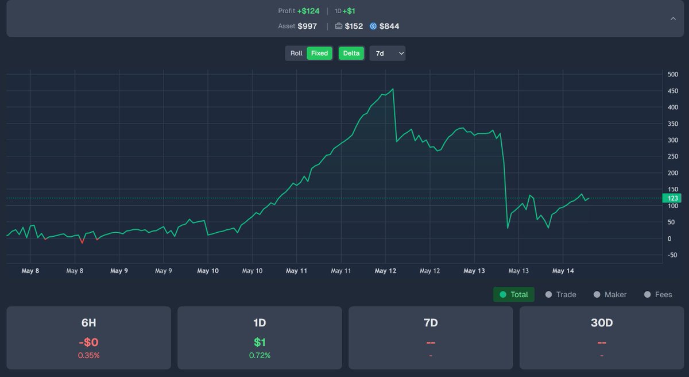Viewport: 689px width, 377px height.
Task: Click the Asset $997 value
Action: [307, 26]
